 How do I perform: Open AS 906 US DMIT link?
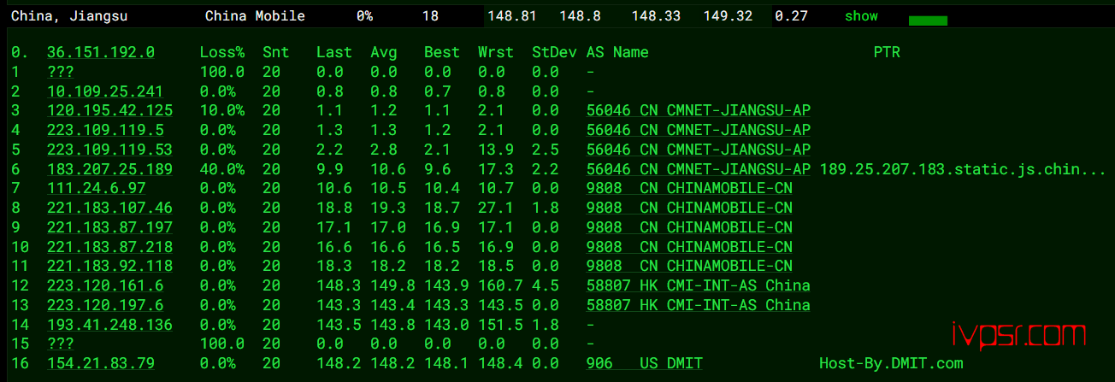[x=645, y=364]
